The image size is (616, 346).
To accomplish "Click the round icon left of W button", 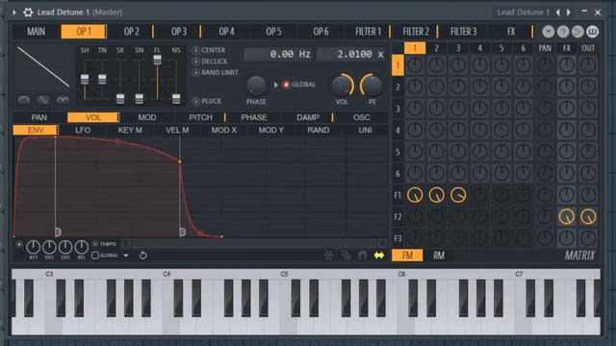I will pos(577,32).
